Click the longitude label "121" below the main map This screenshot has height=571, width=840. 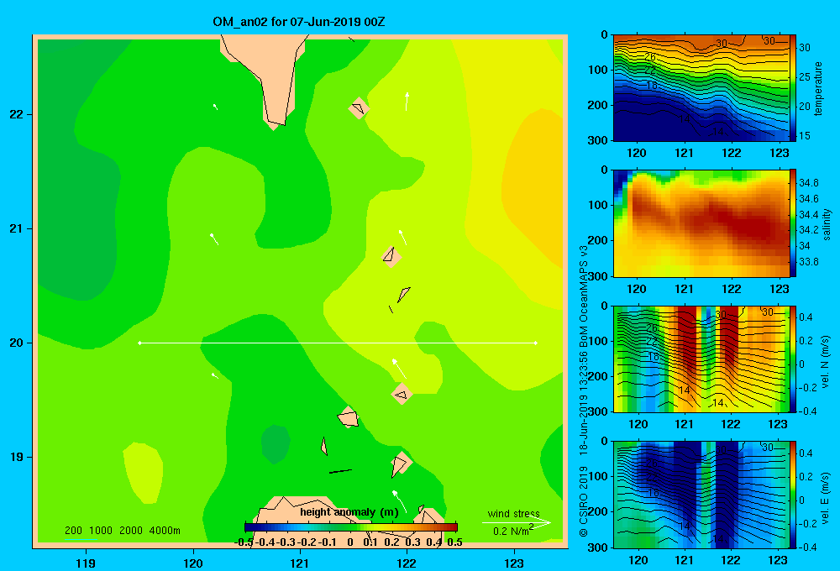pyautogui.click(x=300, y=563)
